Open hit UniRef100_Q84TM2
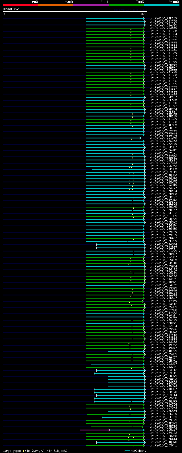 coord(163,285)
